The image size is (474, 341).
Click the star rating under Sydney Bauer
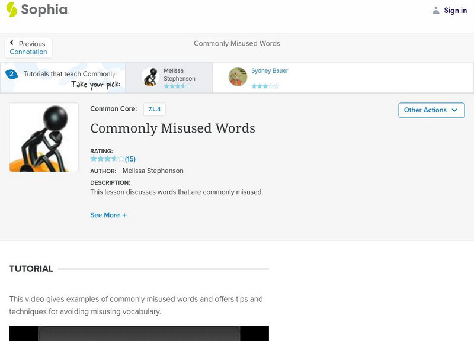(265, 86)
